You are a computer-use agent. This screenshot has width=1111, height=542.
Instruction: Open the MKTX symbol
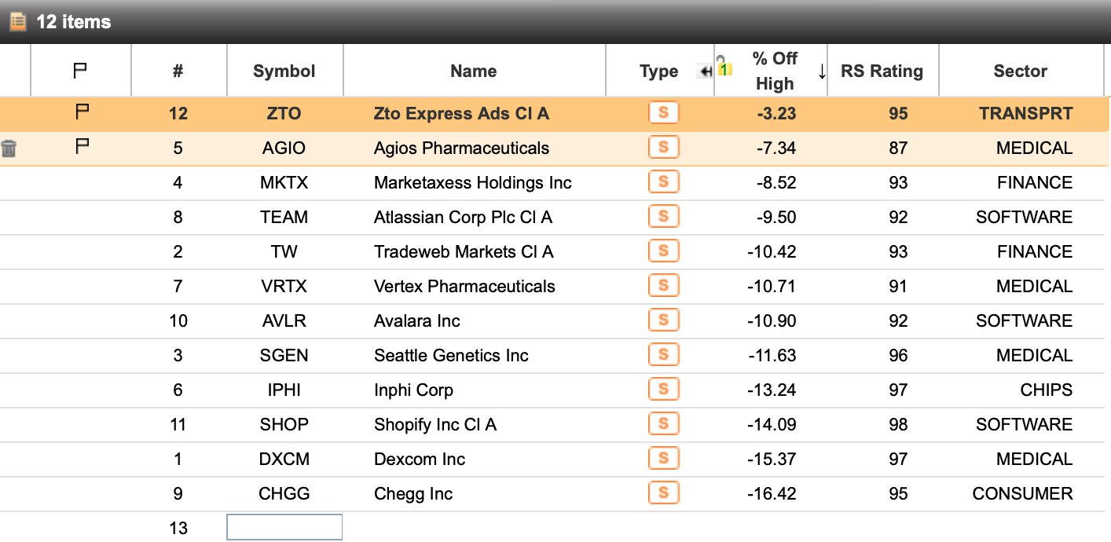pyautogui.click(x=284, y=183)
